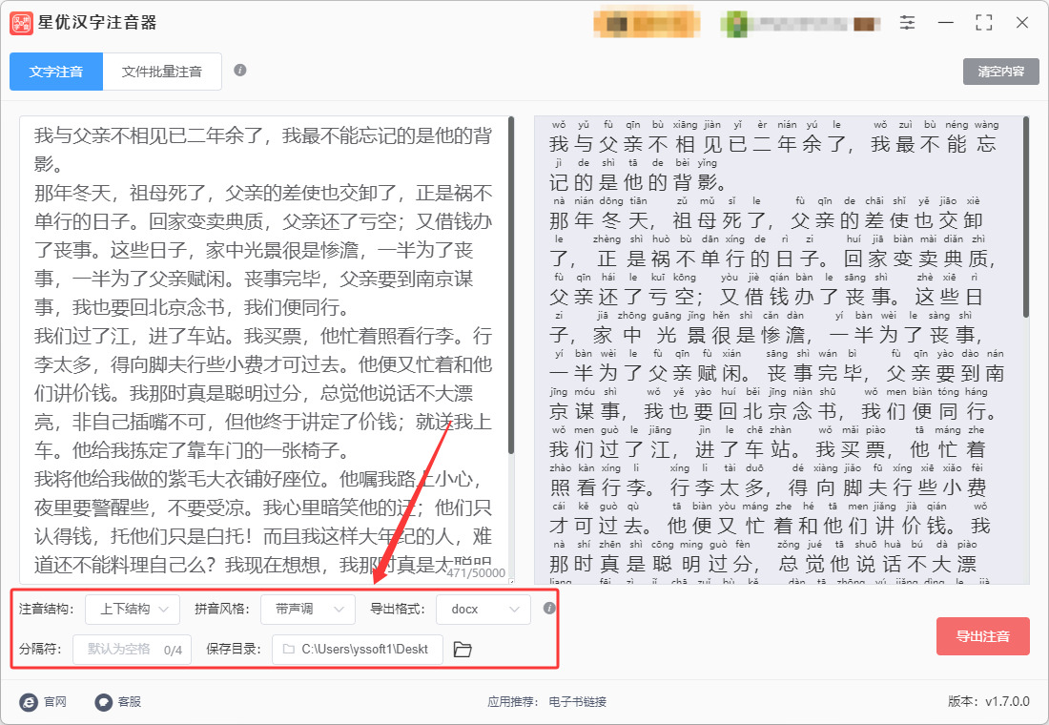Expand the 拼音风格 dropdown showing 带声调

pyautogui.click(x=308, y=610)
